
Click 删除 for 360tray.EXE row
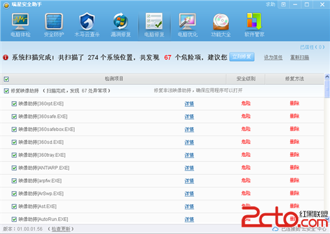pyautogui.click(x=294, y=155)
